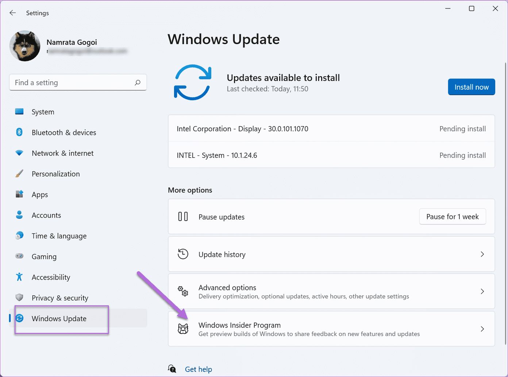Expand Update history with chevron
This screenshot has width=508, height=377.
(482, 254)
